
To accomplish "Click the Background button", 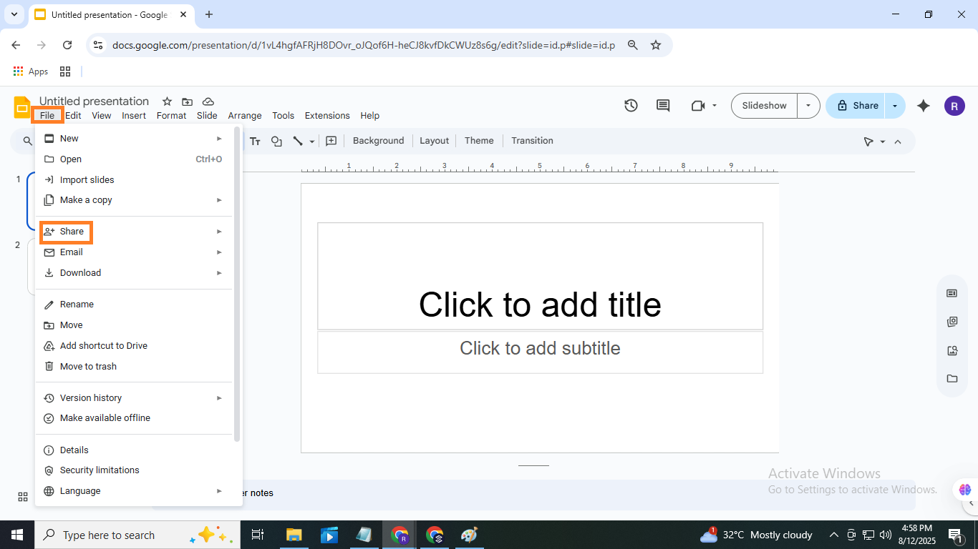I will click(x=378, y=141).
